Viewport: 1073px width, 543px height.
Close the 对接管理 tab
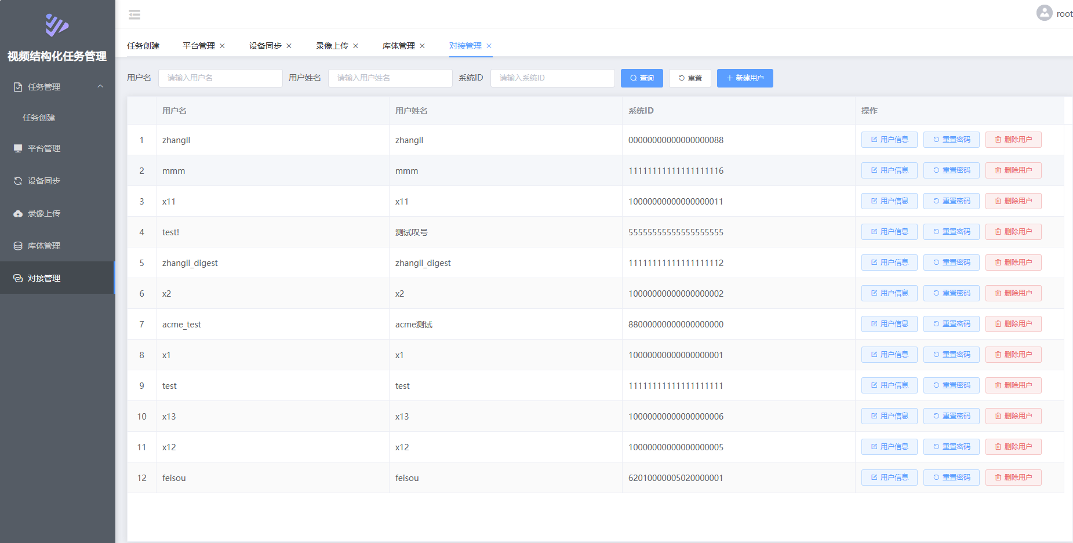click(489, 46)
